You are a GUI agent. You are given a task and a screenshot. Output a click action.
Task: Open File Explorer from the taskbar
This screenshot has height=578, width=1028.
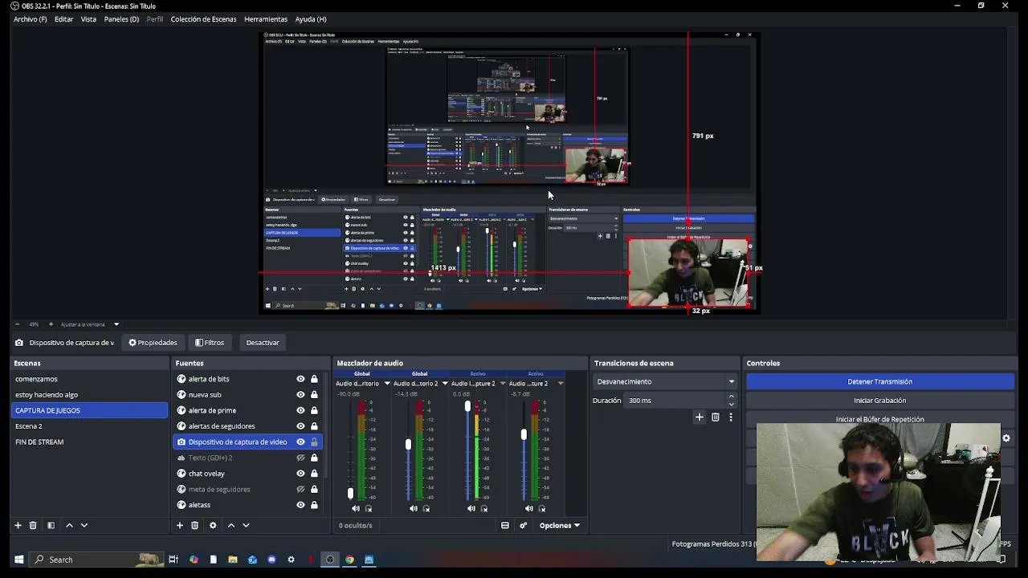point(233,560)
